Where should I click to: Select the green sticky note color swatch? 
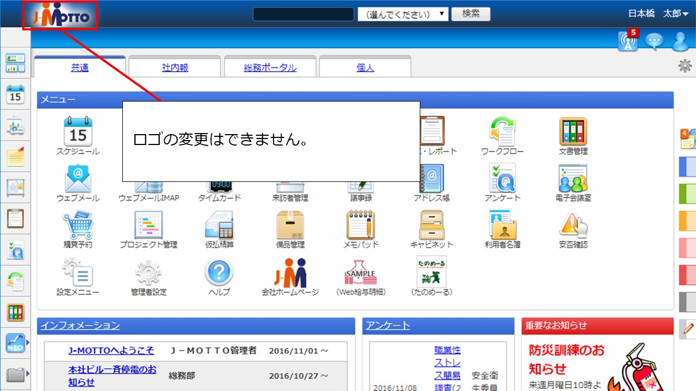pyautogui.click(x=687, y=193)
